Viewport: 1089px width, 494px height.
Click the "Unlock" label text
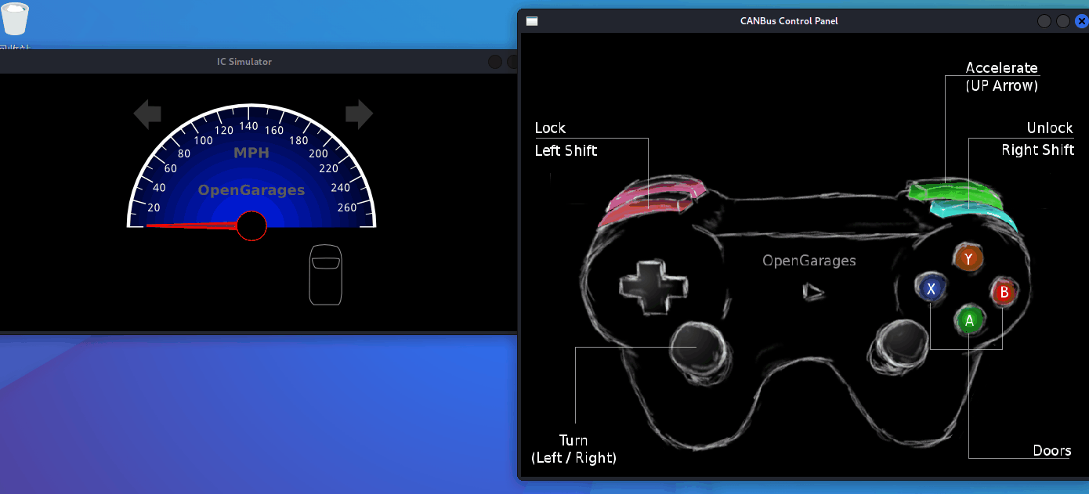coord(1050,128)
